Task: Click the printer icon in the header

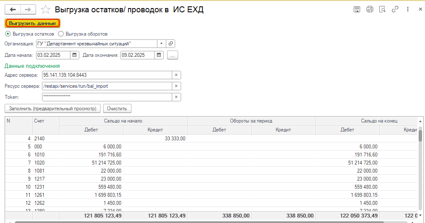Action: pyautogui.click(x=370, y=9)
